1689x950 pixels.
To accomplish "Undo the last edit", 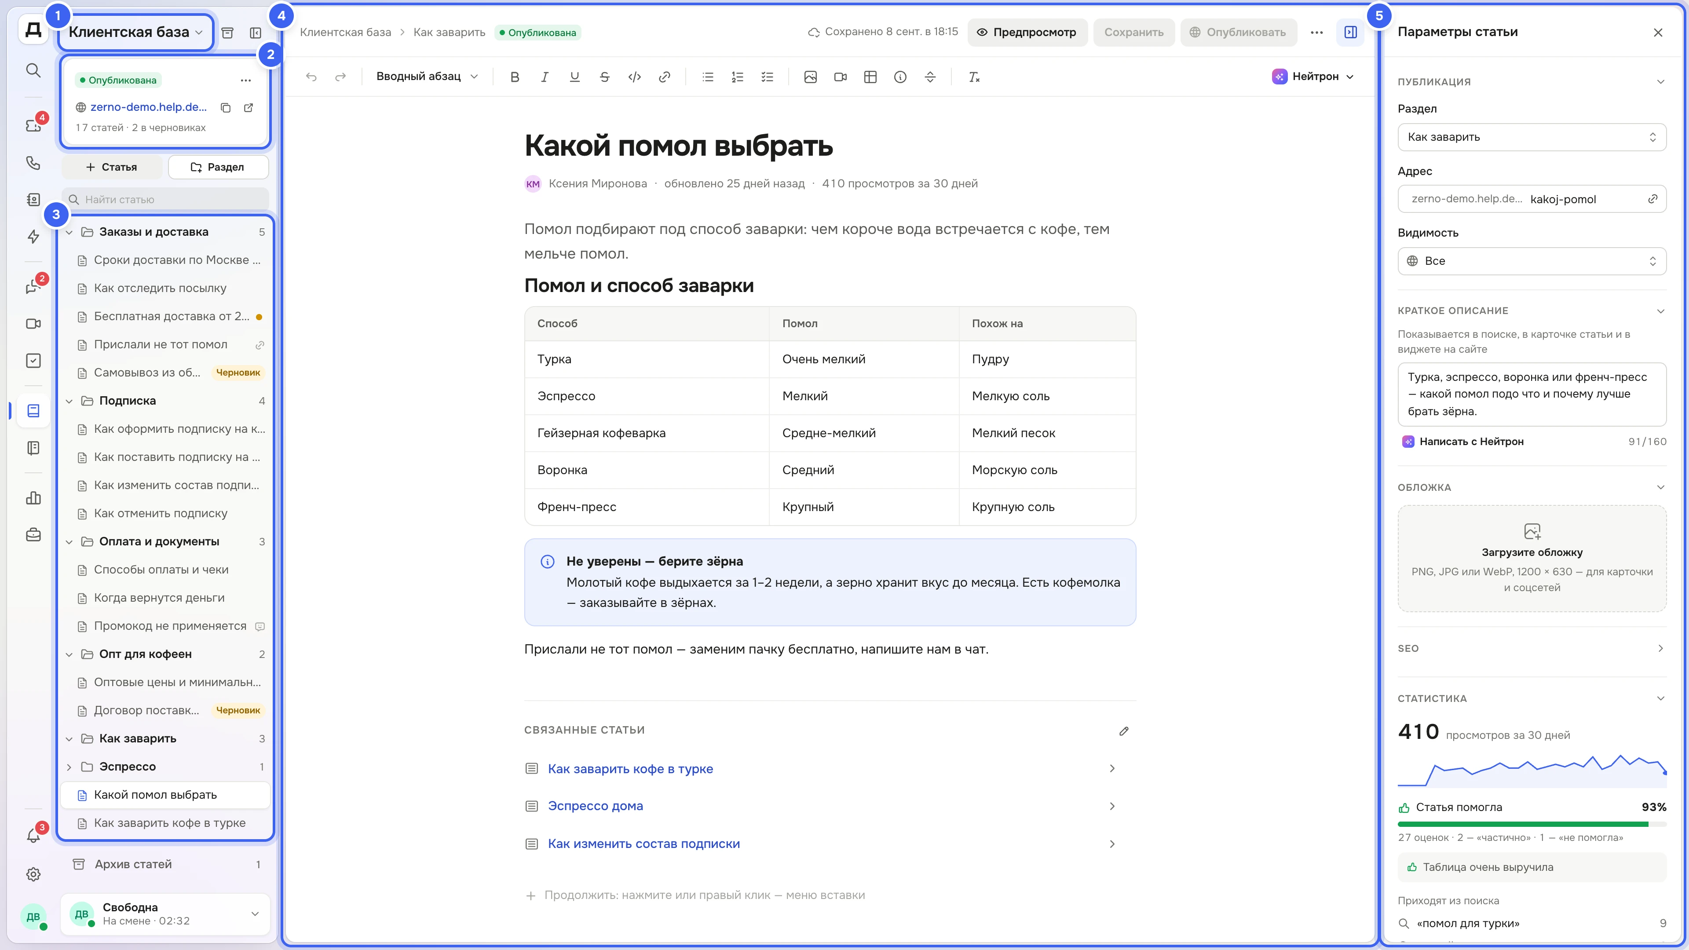I will 311,77.
